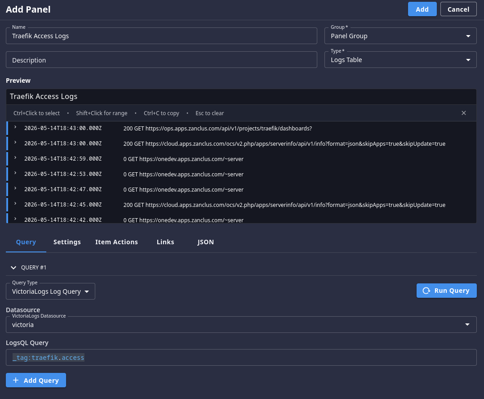Expand log row at 18:43:00 dashboards request
Viewport: 484px width, 399px height.
point(15,127)
